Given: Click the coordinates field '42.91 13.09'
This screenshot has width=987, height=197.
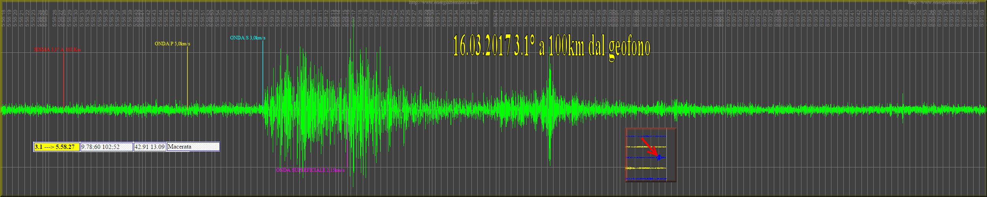Looking at the screenshot, I should 150,147.
